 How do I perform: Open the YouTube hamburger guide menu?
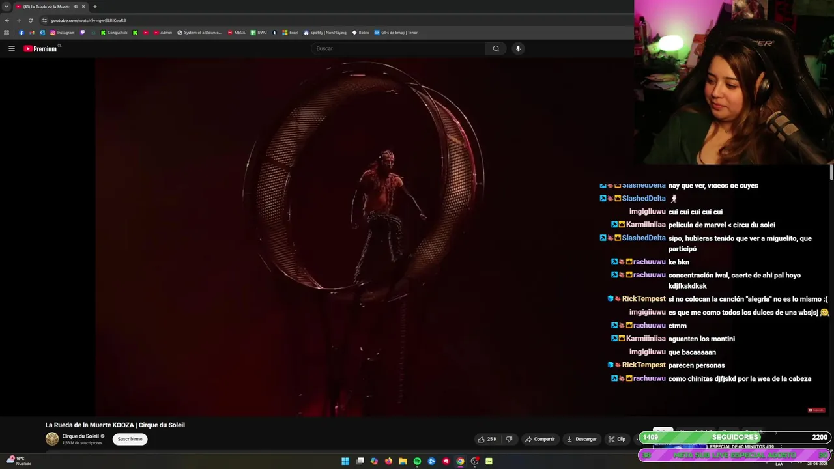pyautogui.click(x=11, y=48)
